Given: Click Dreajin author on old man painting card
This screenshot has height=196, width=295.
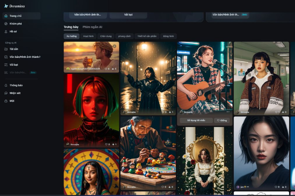Looking at the screenshot, I should point(131,187).
